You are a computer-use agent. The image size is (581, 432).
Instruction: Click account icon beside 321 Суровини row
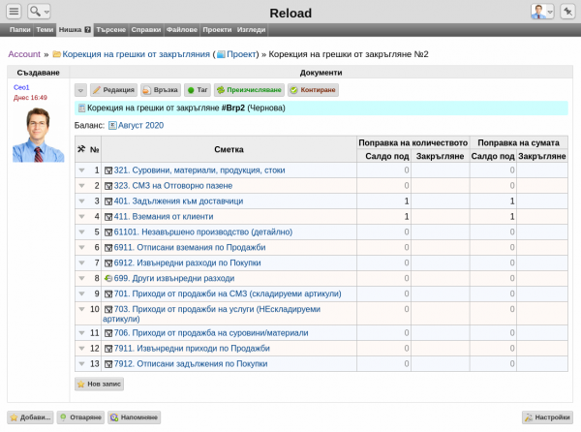point(107,170)
